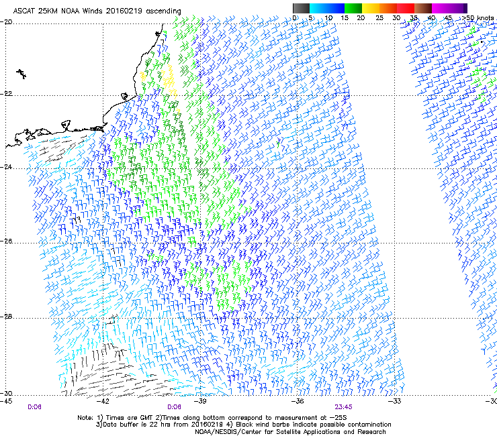Click the -42 longitude axis label
Image resolution: width=497 pixels, height=436 pixels.
103,401
